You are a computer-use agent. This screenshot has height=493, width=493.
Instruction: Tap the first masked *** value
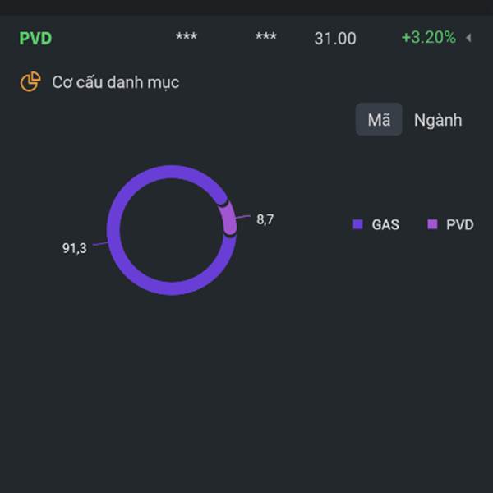187,39
